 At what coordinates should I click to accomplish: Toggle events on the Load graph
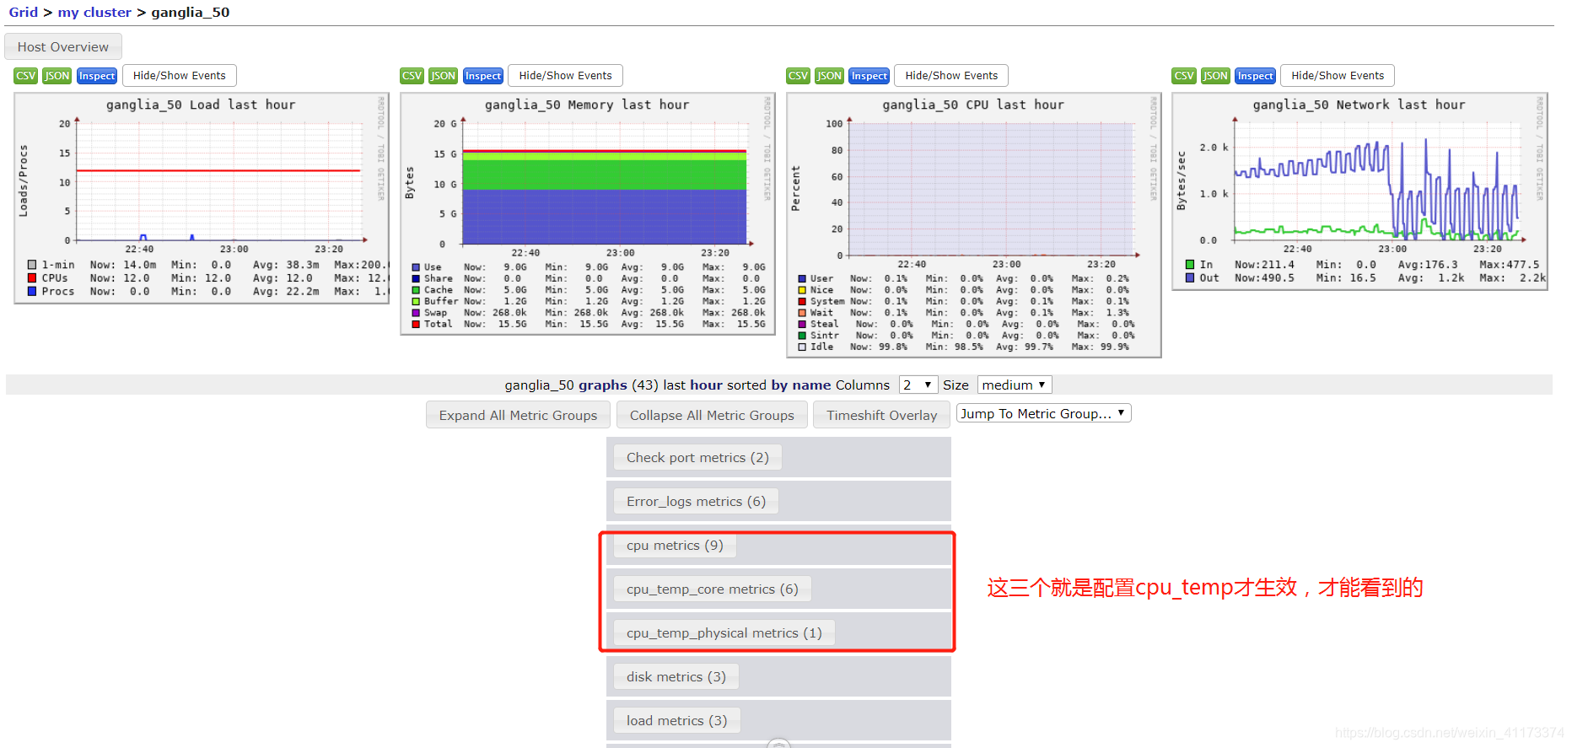coord(180,76)
